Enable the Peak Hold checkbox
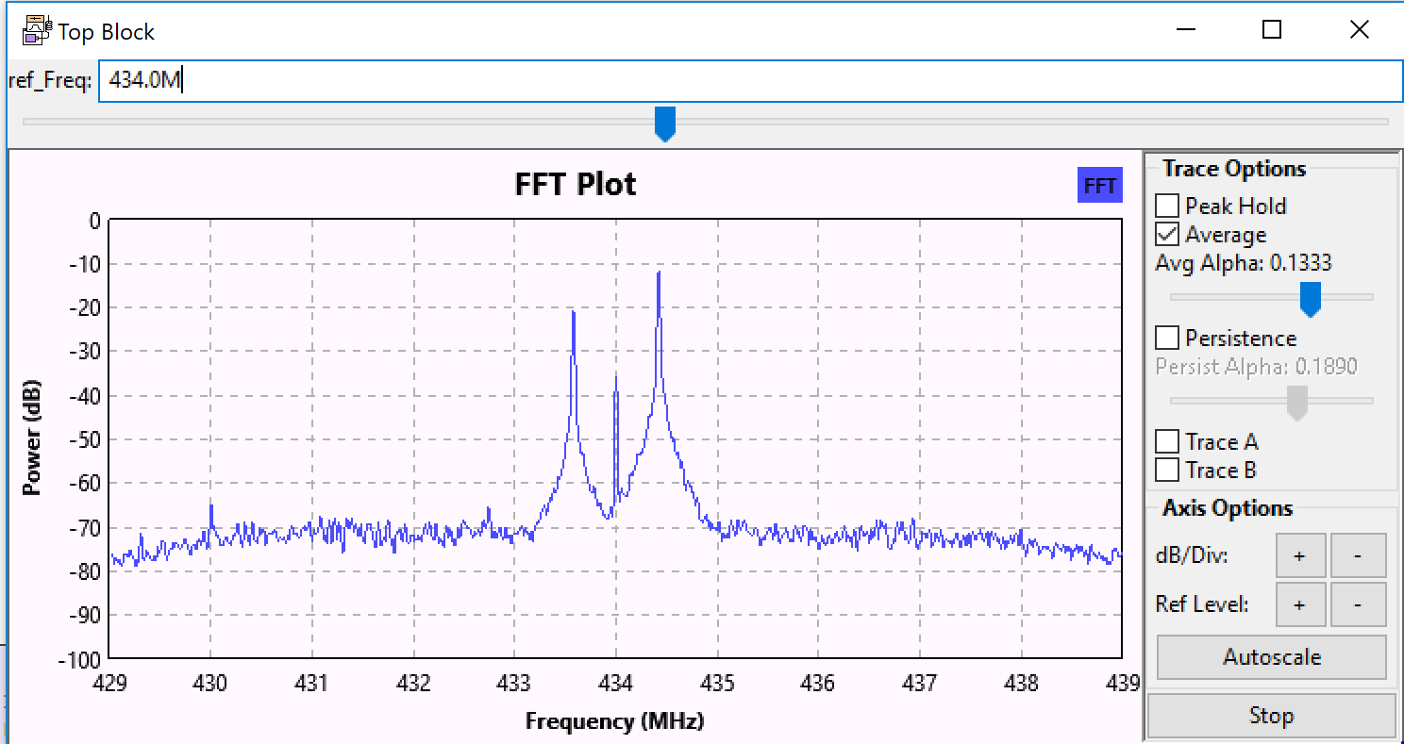Image resolution: width=1404 pixels, height=744 pixels. [x=1168, y=206]
